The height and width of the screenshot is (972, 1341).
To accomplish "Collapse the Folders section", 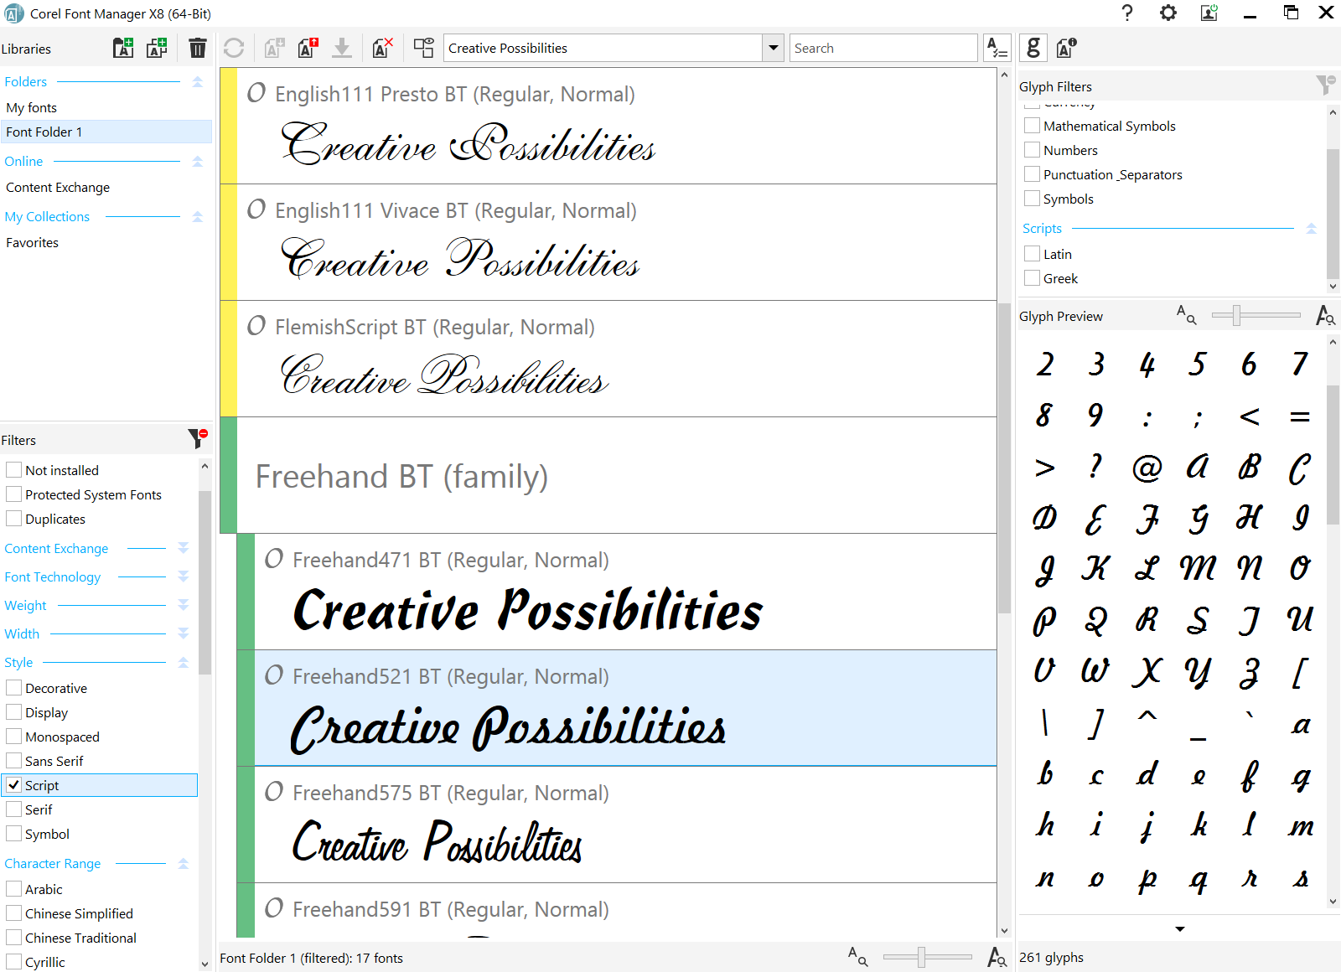I will (x=198, y=81).
